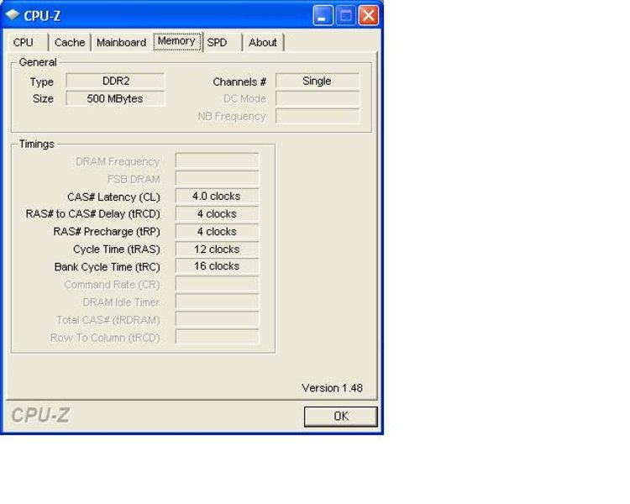The height and width of the screenshot is (504, 630).
Task: Click the disabled maximize button
Action: click(x=345, y=16)
